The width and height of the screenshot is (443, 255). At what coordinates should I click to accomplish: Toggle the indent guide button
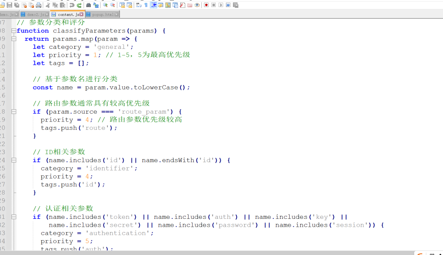point(153,5)
